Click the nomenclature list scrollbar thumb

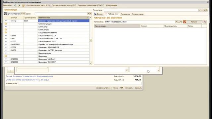[91, 40]
